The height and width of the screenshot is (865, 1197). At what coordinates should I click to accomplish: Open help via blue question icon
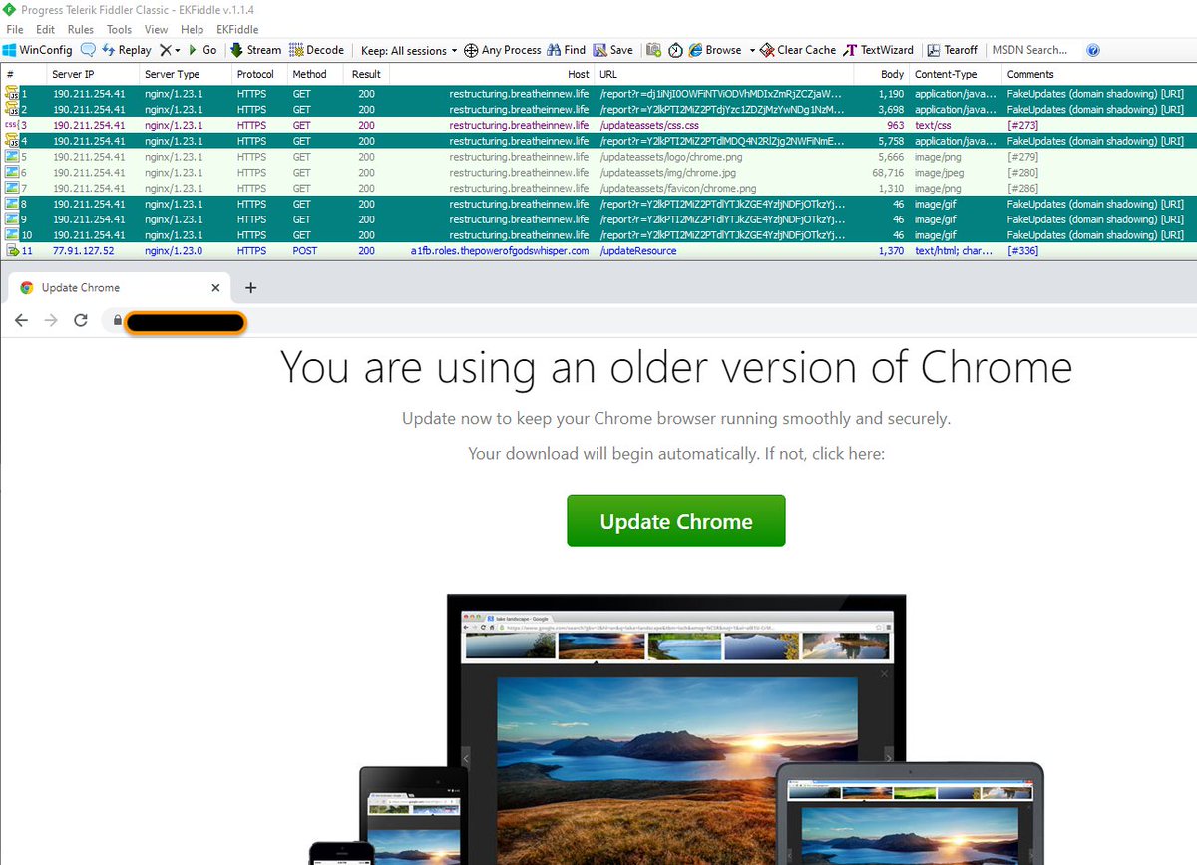coord(1093,50)
